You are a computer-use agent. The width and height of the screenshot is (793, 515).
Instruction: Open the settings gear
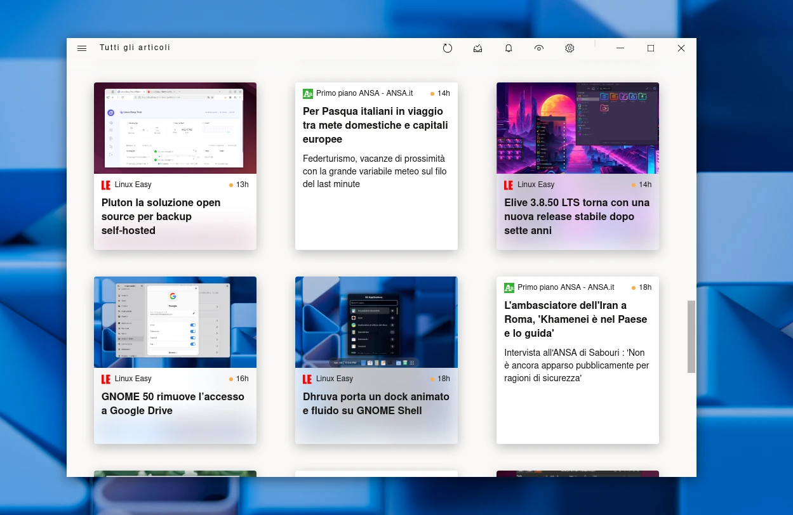(x=570, y=48)
